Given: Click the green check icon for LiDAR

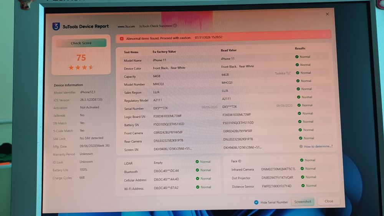Looking at the screenshot, I should point(197,162).
